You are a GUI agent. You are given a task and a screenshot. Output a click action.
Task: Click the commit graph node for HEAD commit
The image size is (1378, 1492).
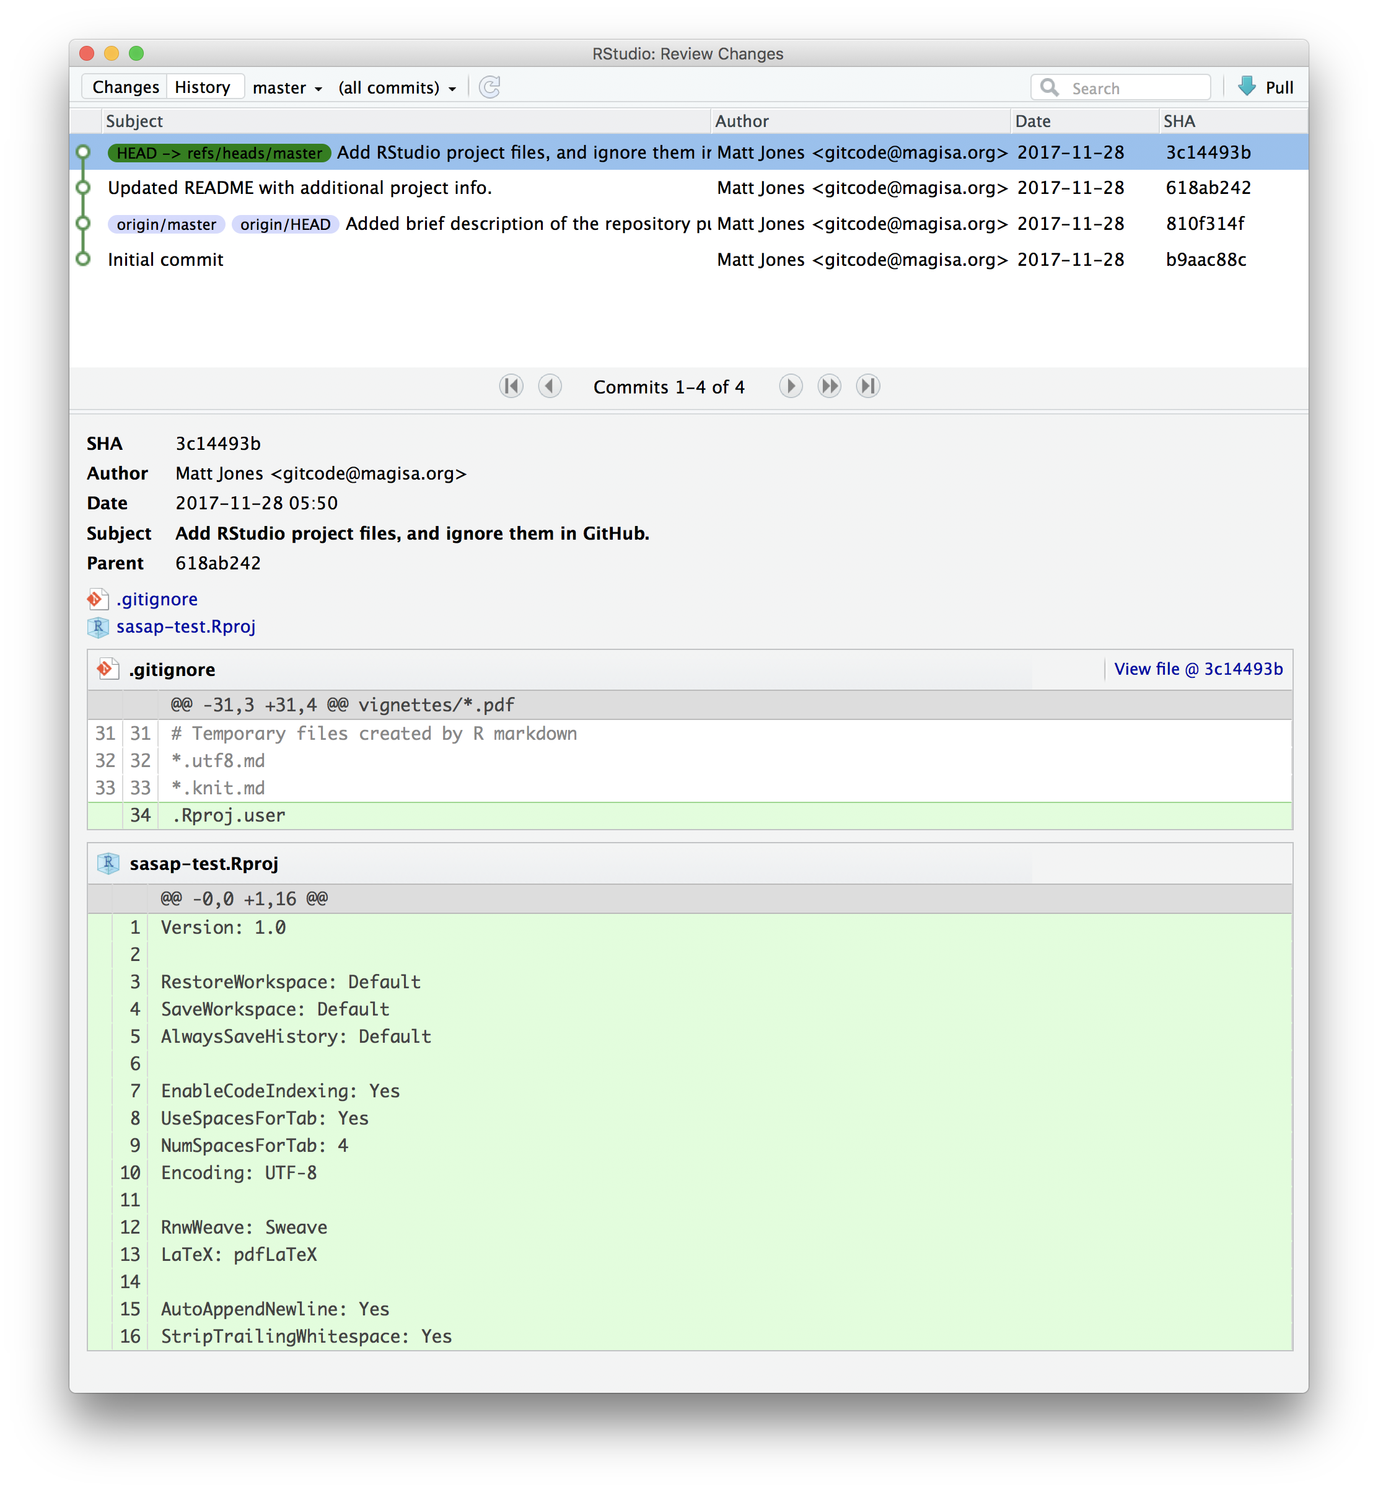[x=84, y=152]
